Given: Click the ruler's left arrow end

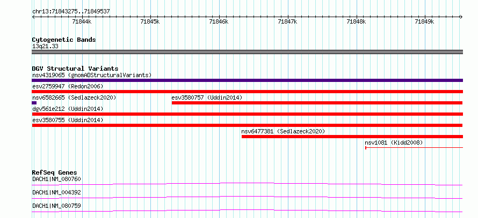Looking at the screenshot, I should coord(33,17).
